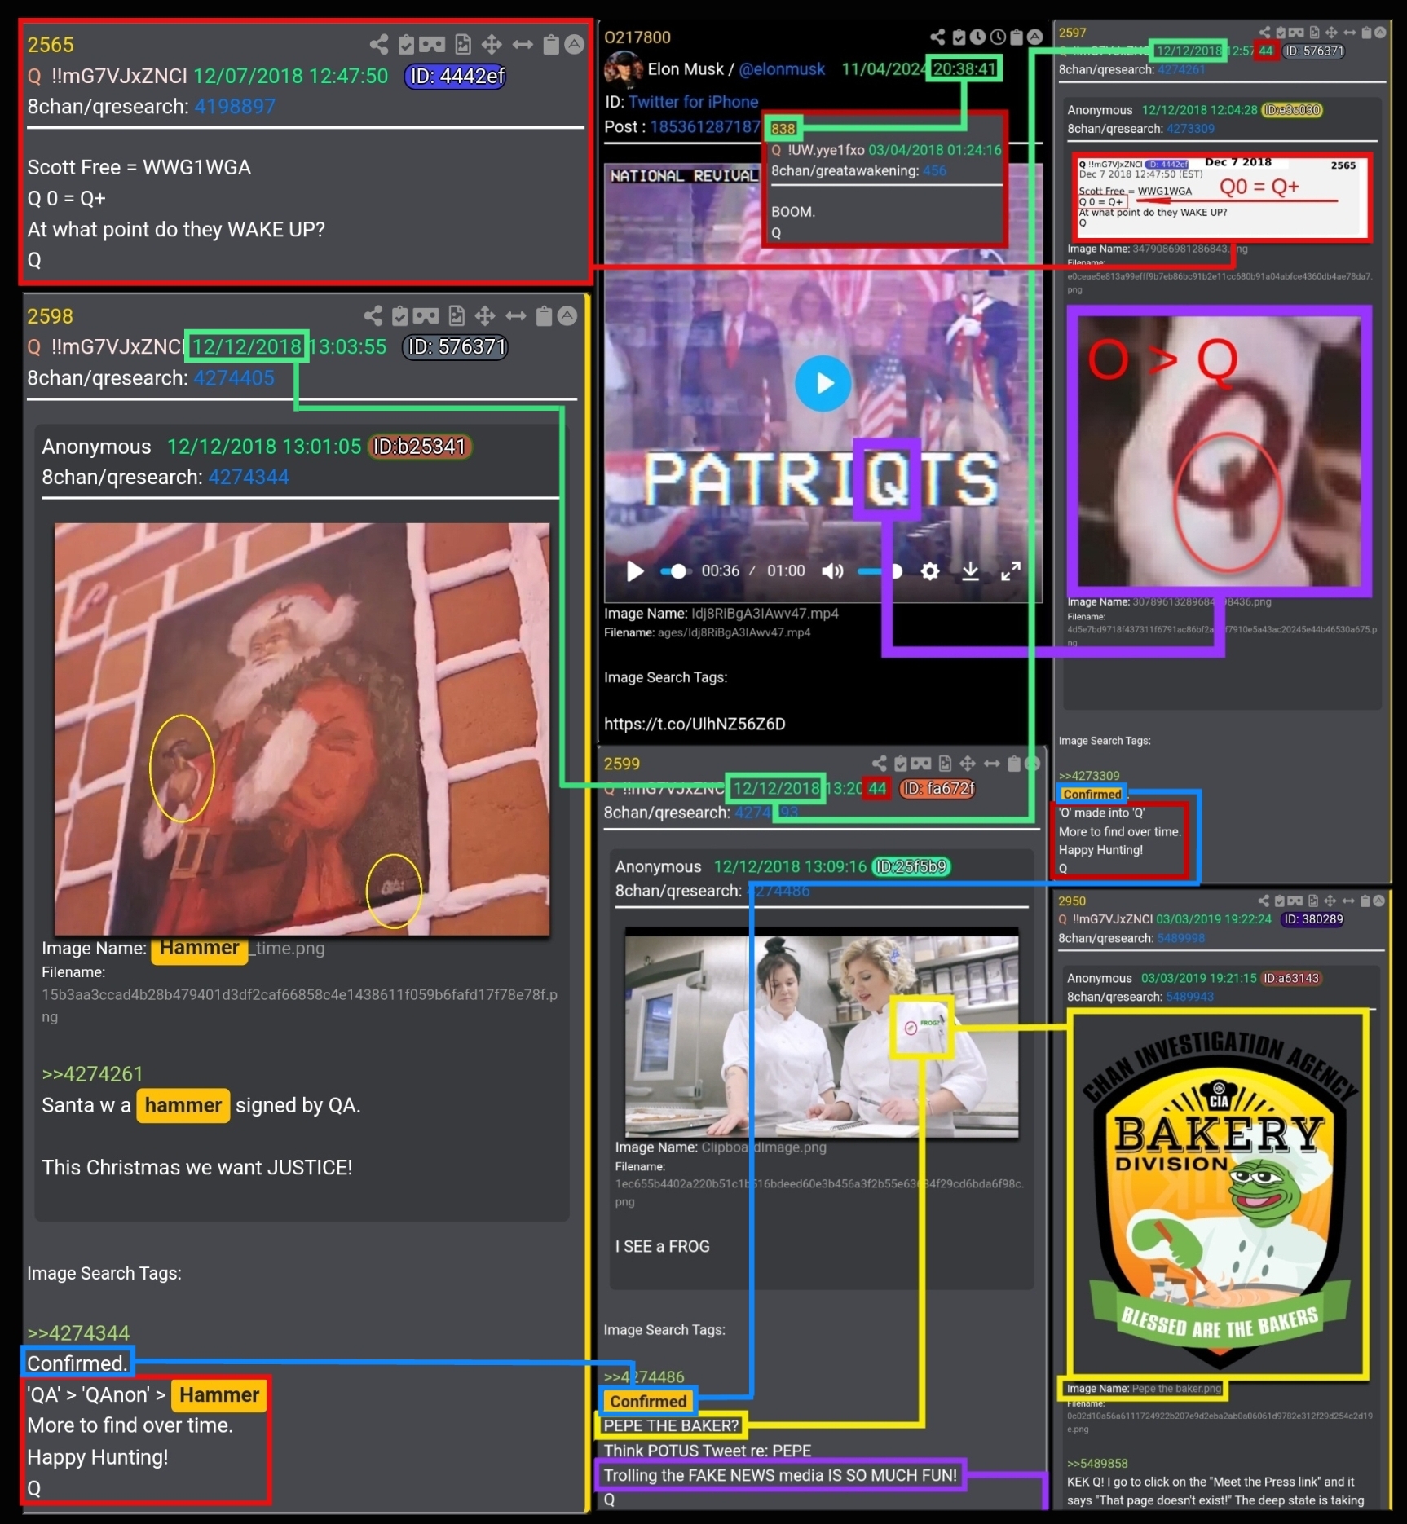Share post 2597 with the share icon
This screenshot has width=1407, height=1524.
1264,33
